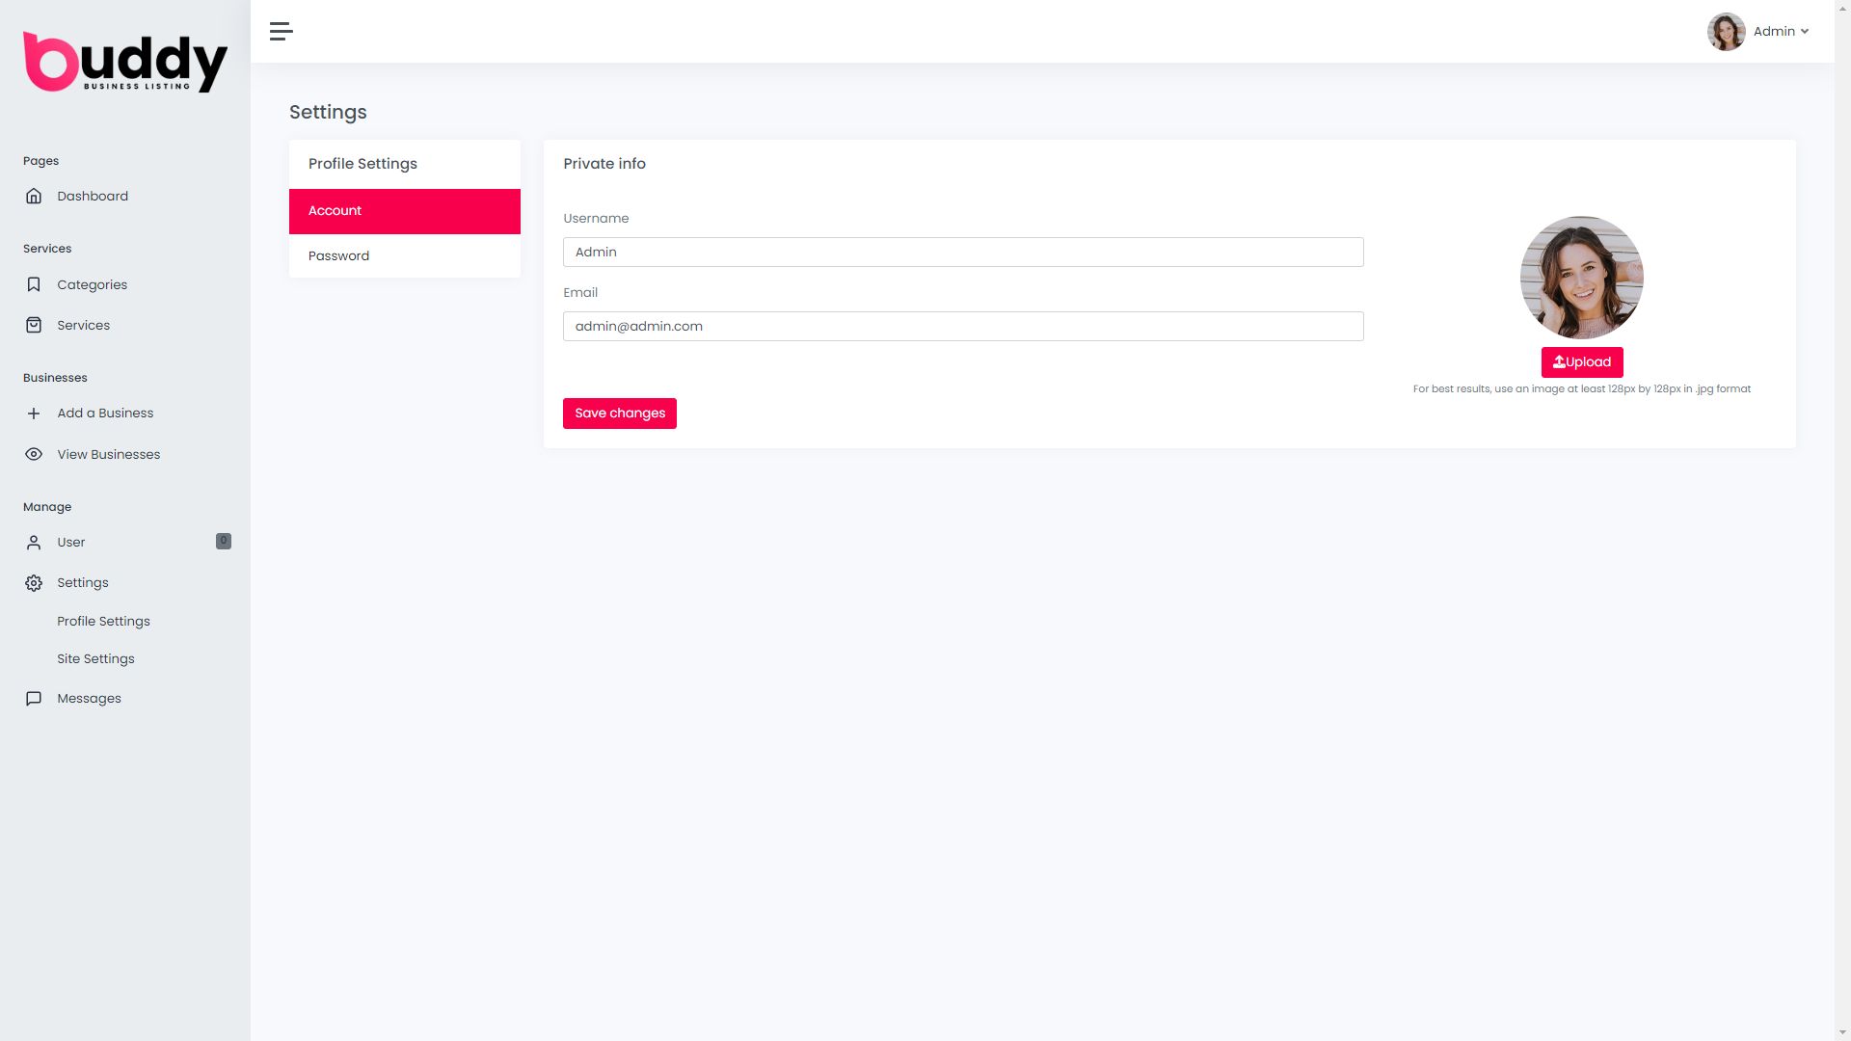This screenshot has height=1041, width=1851.
Task: Click the Services shopping bag icon
Action: coord(34,326)
